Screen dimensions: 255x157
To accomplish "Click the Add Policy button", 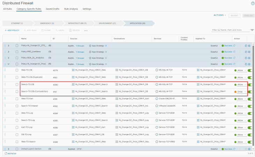I will (13, 31).
